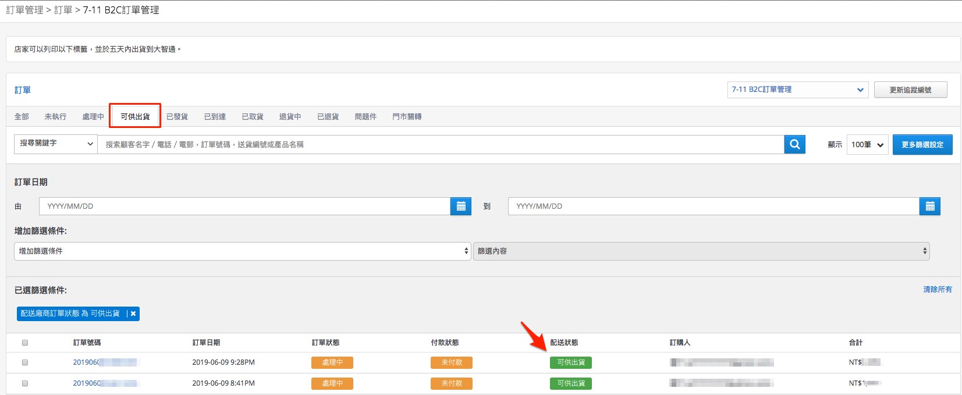
Task: Switch to the 未執行 tab
Action: click(55, 117)
